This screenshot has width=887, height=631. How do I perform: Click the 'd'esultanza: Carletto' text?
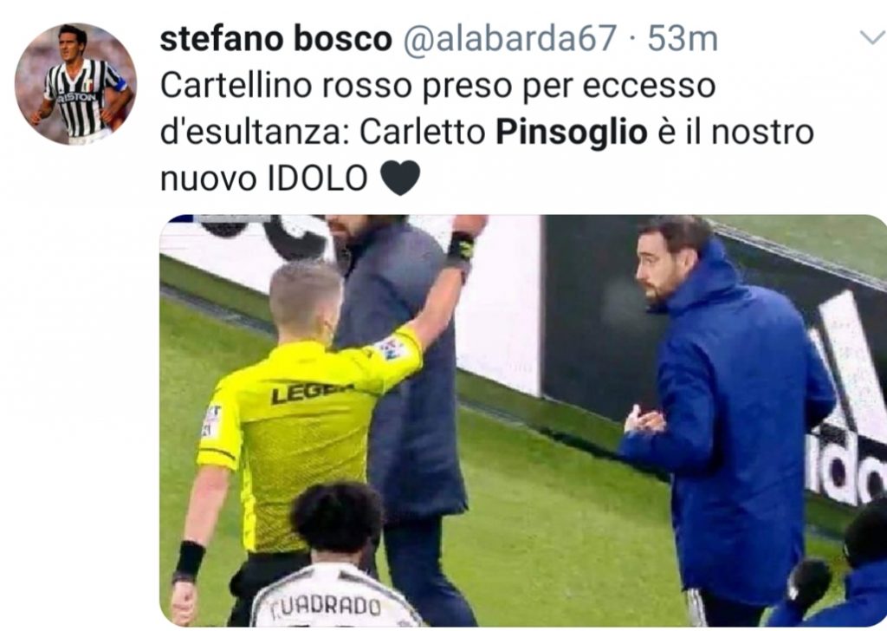(x=322, y=133)
